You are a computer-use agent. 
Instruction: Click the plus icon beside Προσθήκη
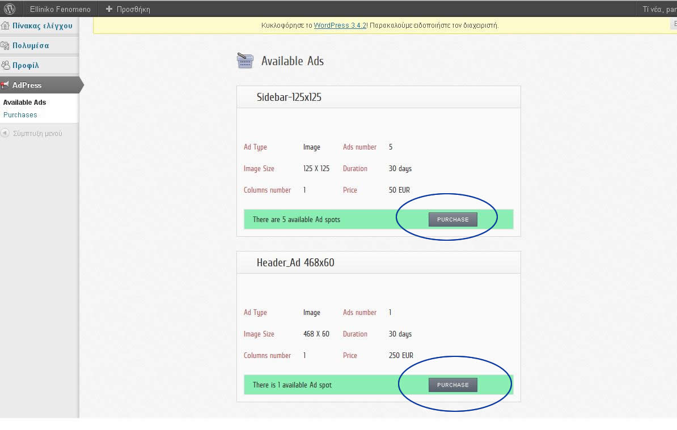point(109,9)
